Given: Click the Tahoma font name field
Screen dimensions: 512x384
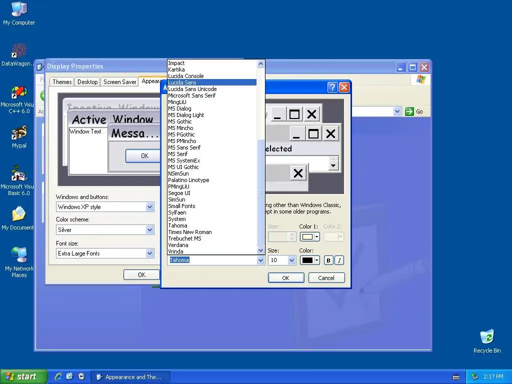Looking at the screenshot, I should [x=212, y=260].
